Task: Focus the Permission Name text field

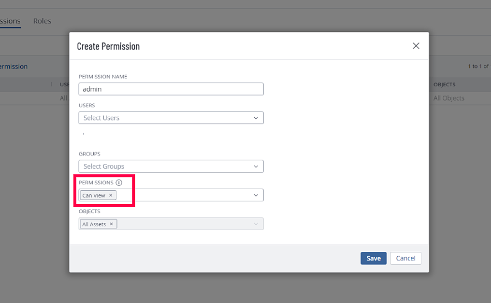Action: [171, 89]
